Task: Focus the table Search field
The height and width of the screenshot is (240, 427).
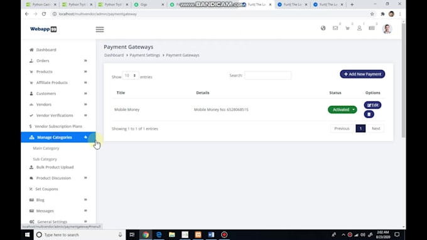Action: pyautogui.click(x=268, y=75)
